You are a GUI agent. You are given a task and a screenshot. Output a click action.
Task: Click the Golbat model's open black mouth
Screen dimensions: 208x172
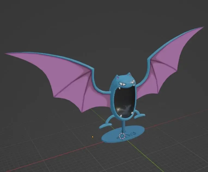tap(125, 102)
